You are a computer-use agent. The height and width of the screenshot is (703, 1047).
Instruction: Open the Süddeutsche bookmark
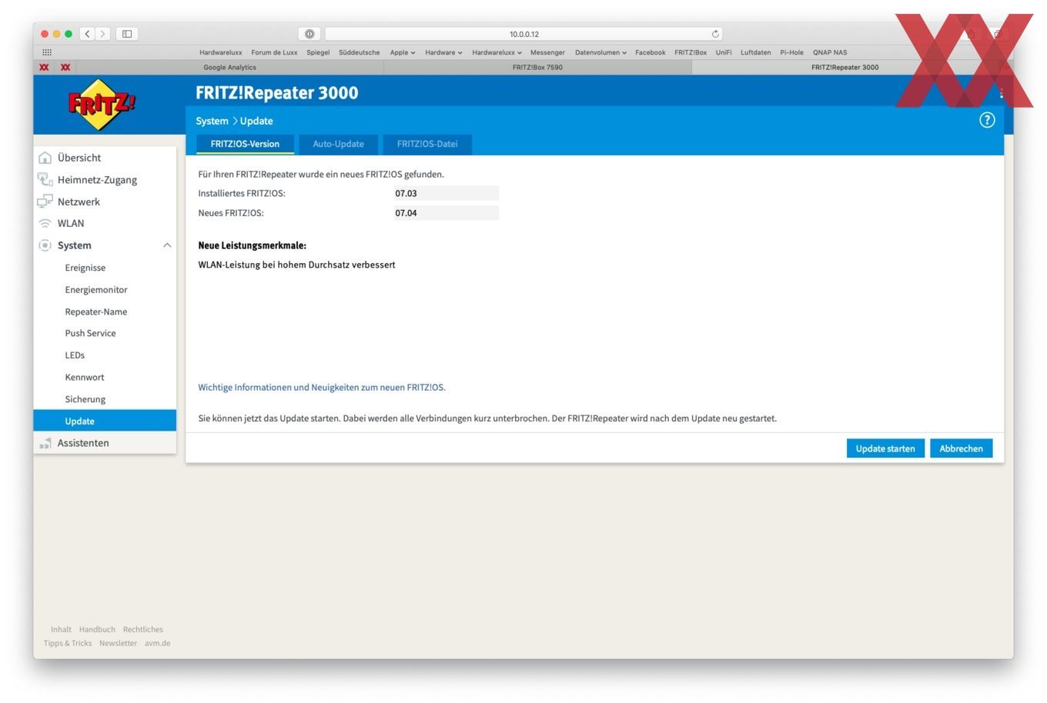tap(359, 52)
